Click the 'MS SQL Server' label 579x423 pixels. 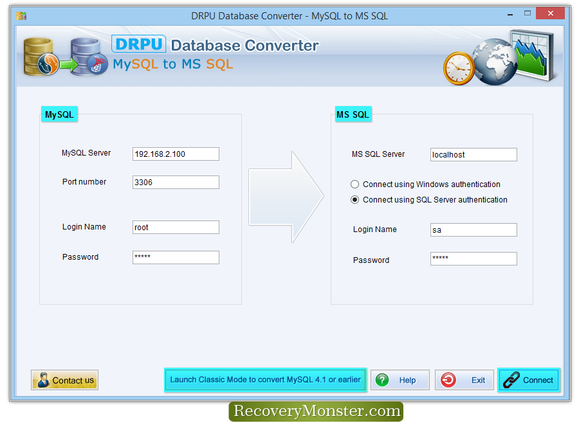coord(378,154)
